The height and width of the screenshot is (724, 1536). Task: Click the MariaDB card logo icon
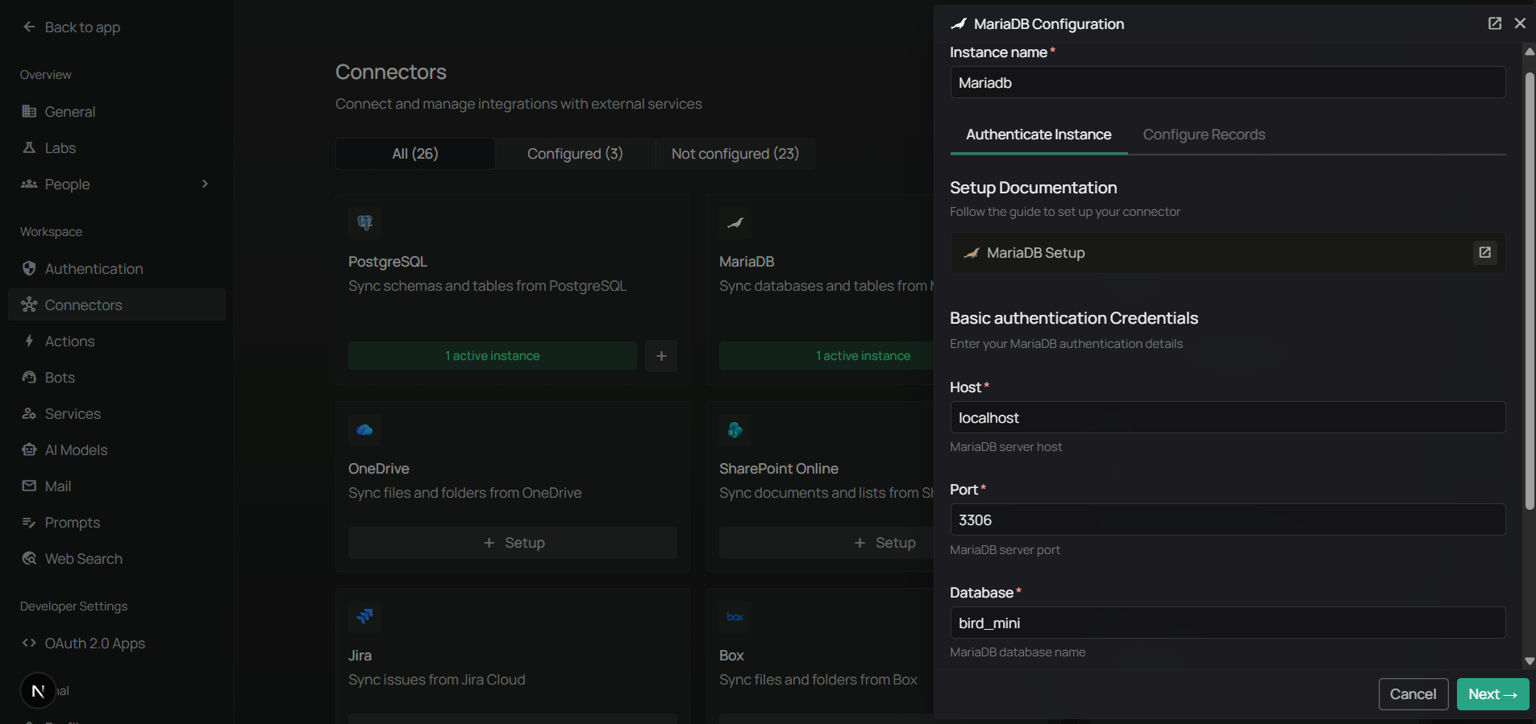coord(735,223)
